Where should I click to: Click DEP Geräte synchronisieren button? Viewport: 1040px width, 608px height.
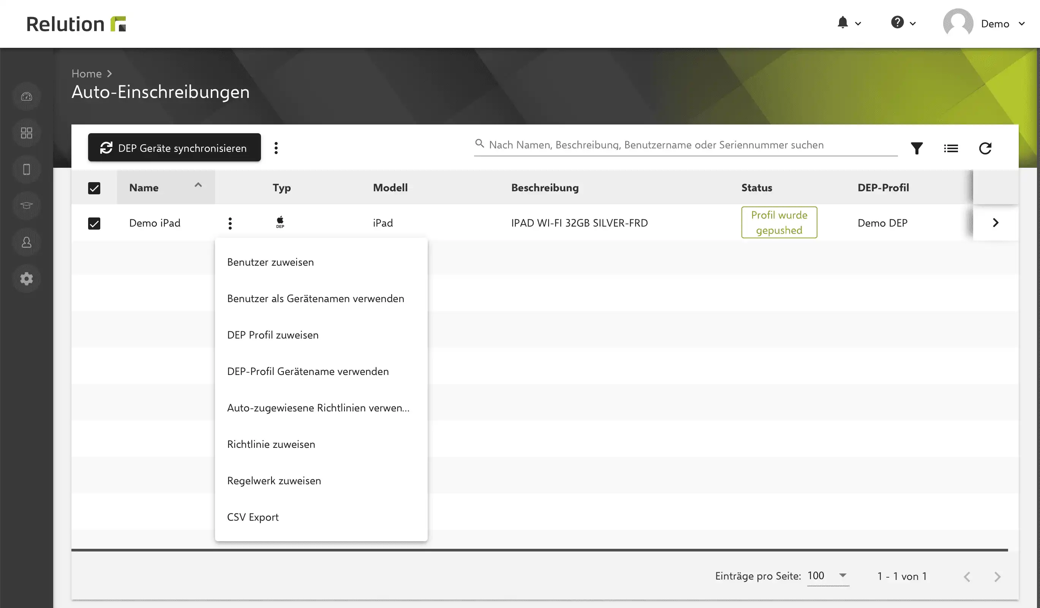click(174, 148)
